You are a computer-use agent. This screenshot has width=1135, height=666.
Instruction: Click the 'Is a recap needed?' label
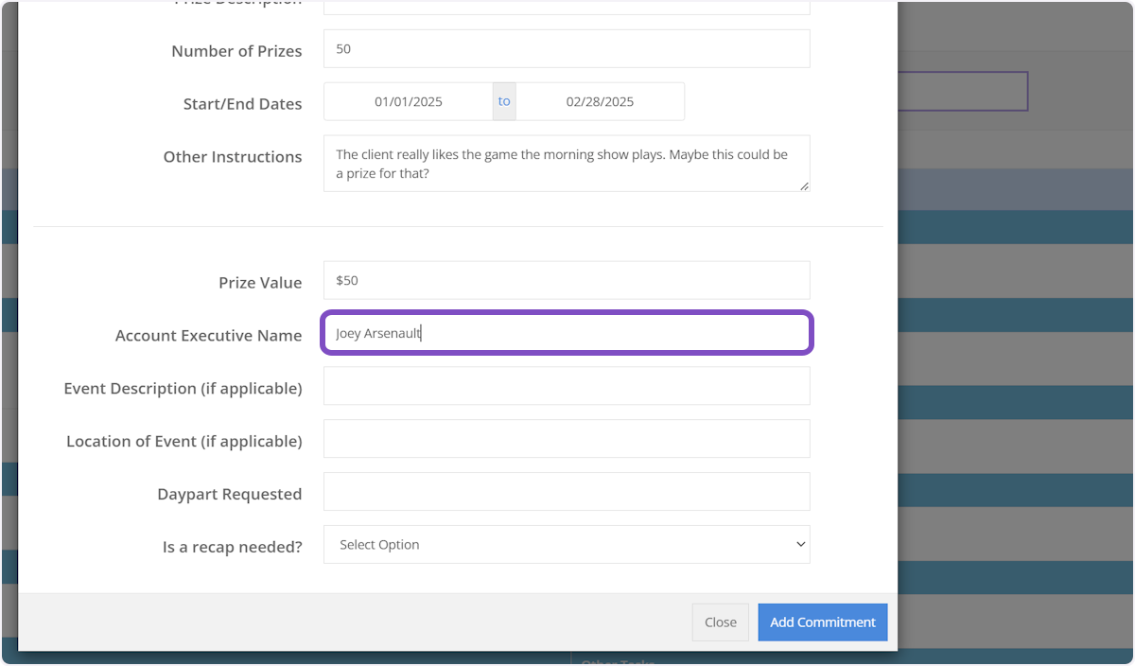(x=232, y=547)
